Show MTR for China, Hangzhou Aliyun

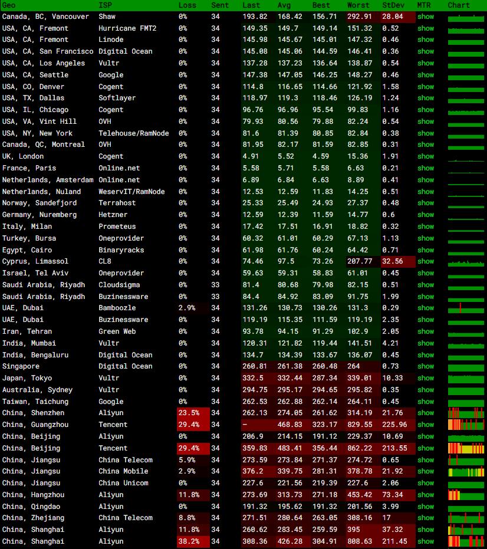(426, 495)
